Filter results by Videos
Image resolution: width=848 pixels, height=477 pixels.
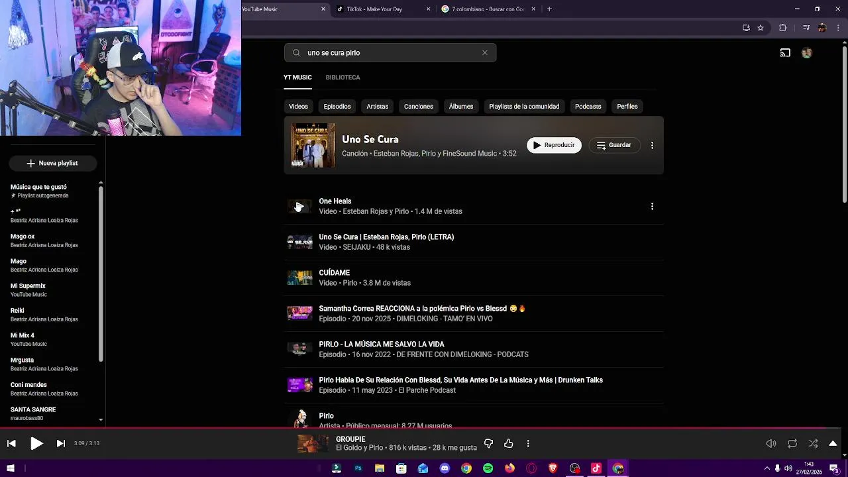298,106
